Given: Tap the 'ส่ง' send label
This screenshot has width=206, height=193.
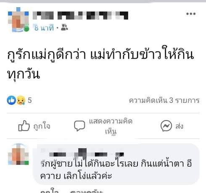Looking at the screenshot, I should [180, 126].
